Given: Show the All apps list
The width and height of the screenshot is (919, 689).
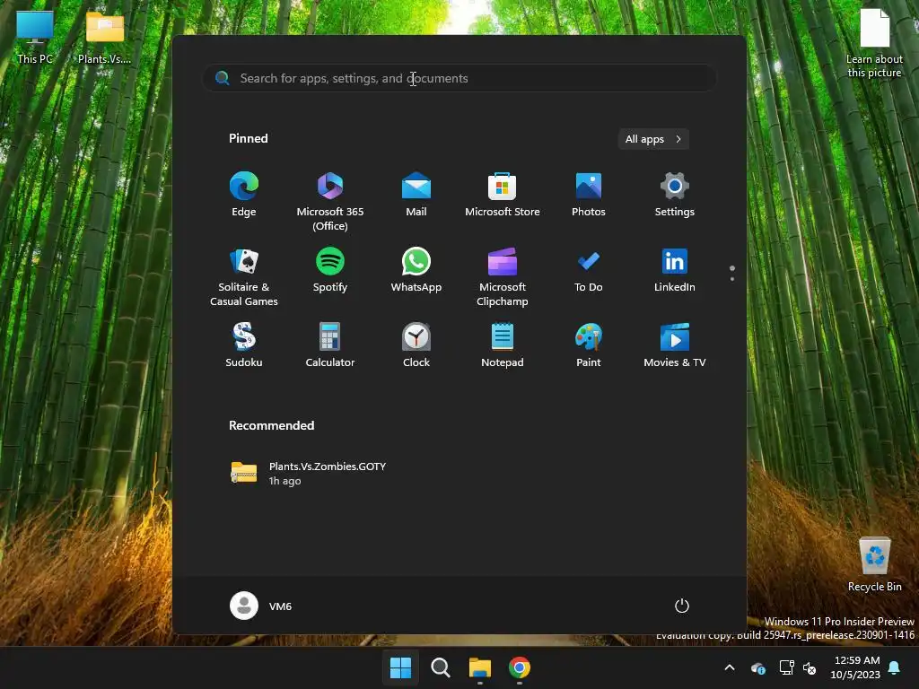Looking at the screenshot, I should pos(653,139).
